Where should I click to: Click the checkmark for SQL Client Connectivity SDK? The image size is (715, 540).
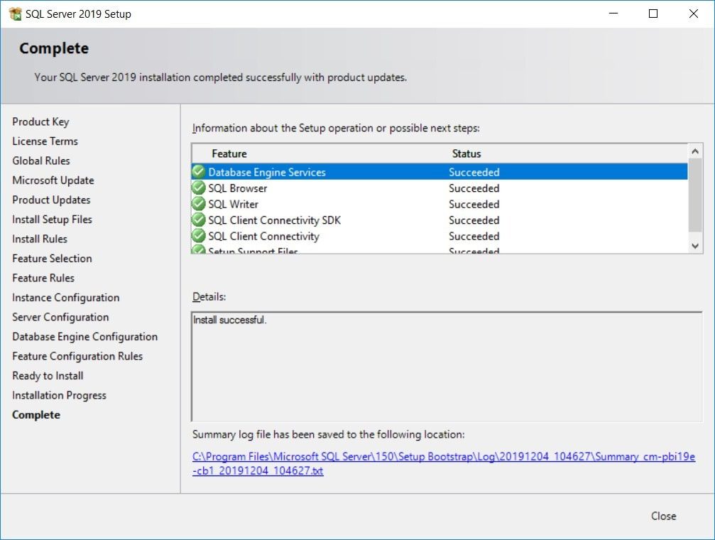point(198,220)
